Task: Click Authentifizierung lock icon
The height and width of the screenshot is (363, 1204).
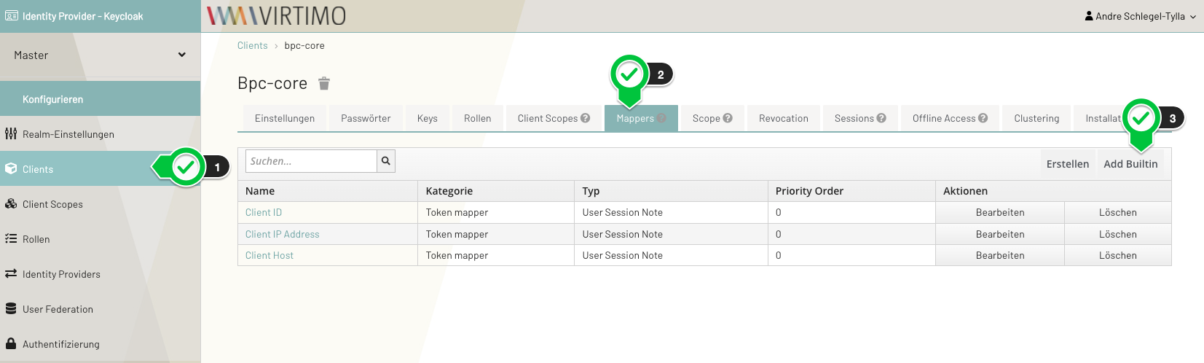Action: [x=11, y=343]
